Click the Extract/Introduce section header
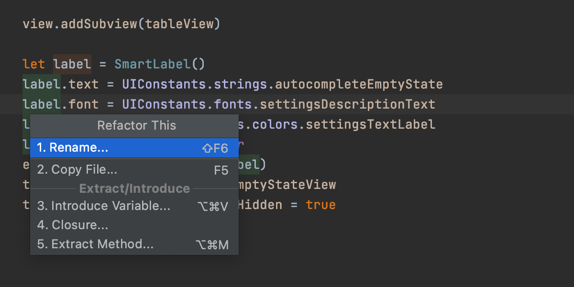The width and height of the screenshot is (574, 287). [134, 188]
